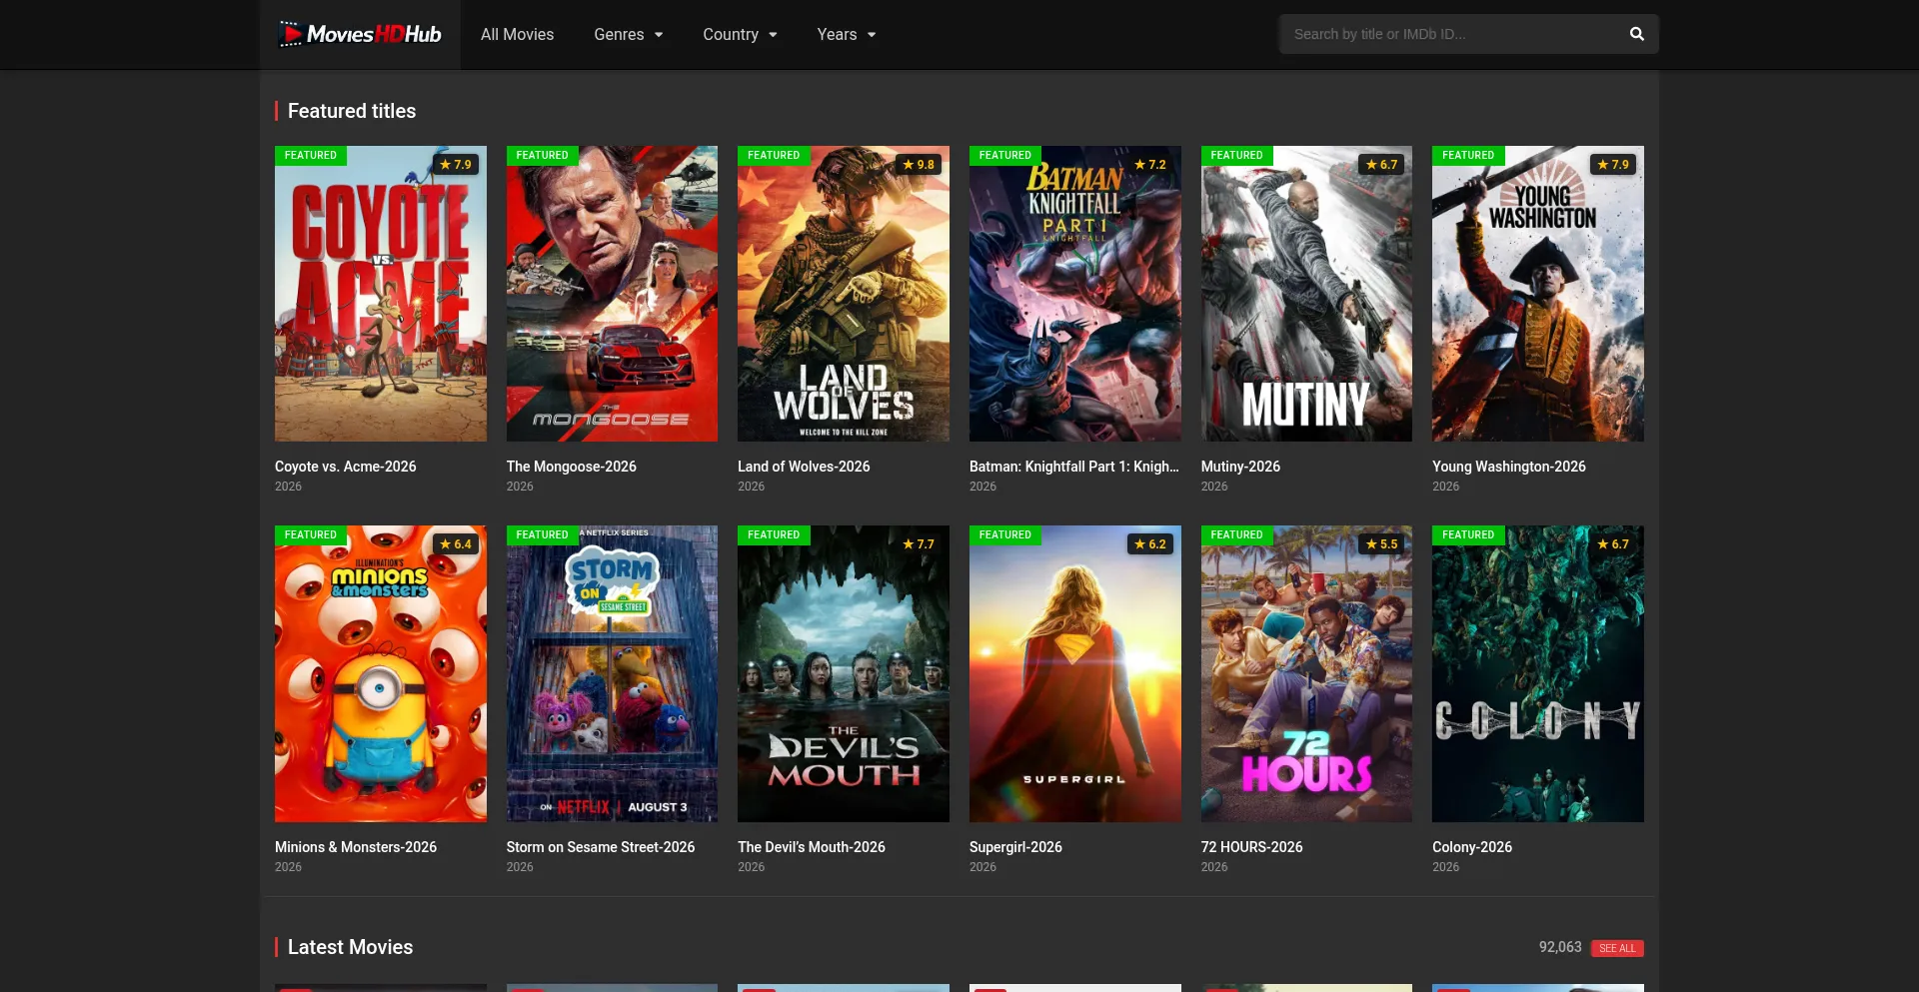Open the Coyote vs. Acme poster

coord(381,294)
